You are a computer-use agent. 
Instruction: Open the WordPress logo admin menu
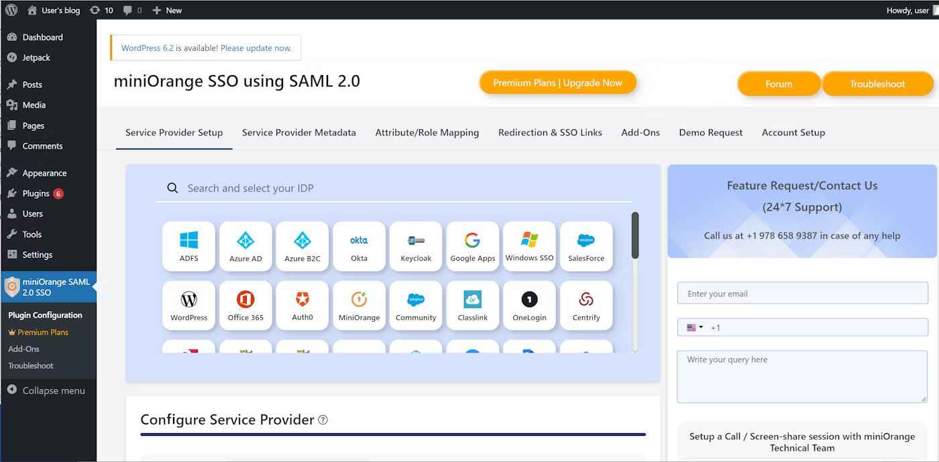[11, 10]
